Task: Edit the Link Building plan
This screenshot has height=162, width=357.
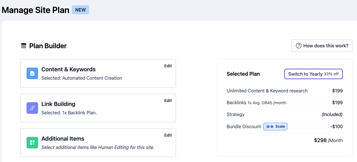Action: [168, 100]
